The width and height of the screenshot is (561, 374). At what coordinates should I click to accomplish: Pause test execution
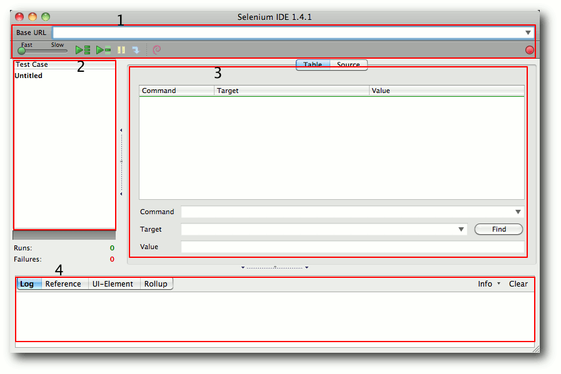(x=121, y=50)
